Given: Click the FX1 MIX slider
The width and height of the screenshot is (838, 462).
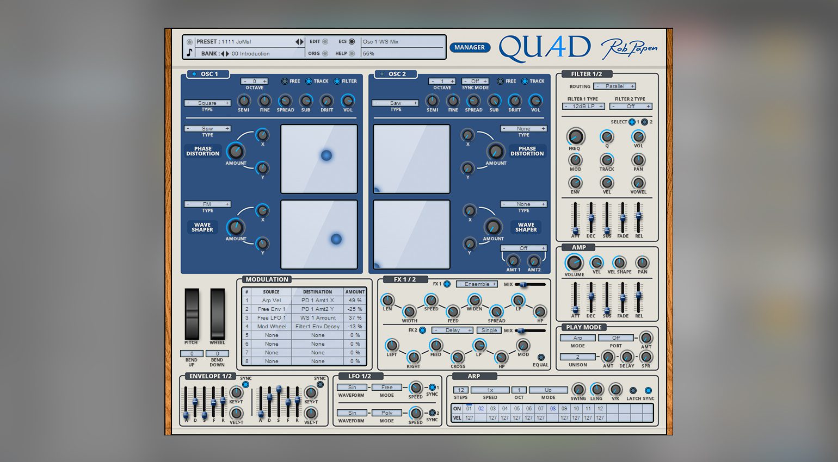Looking at the screenshot, I should click(531, 284).
